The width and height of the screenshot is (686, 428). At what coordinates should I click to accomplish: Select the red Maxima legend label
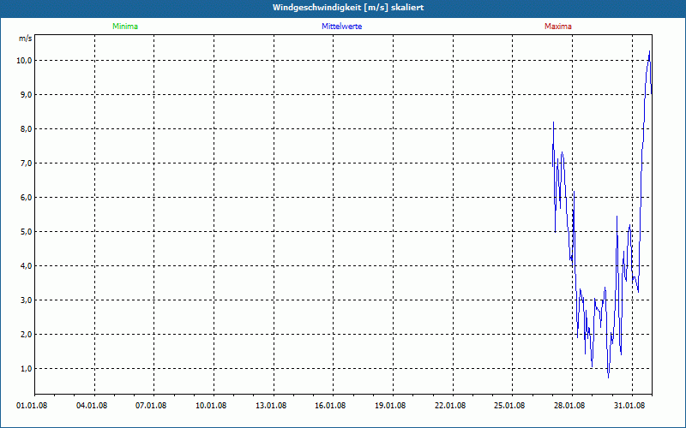pos(558,27)
